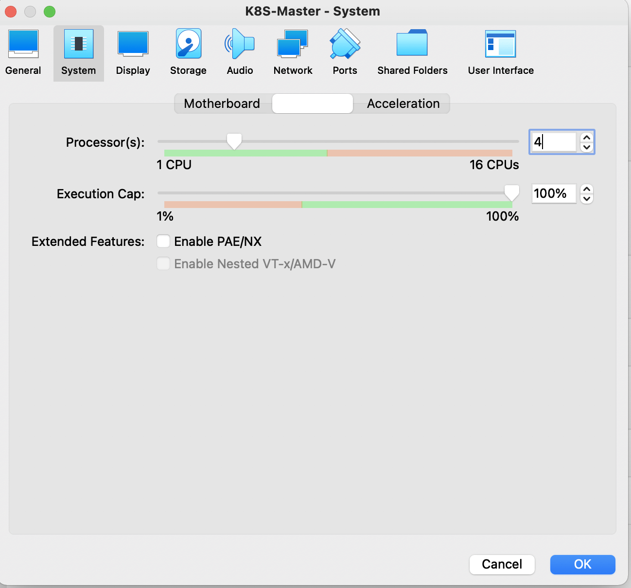Image resolution: width=631 pixels, height=588 pixels.
Task: Click the Execution Cap slider handle
Action: (x=511, y=193)
